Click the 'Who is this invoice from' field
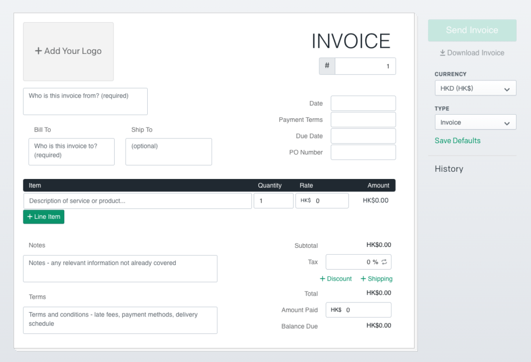Image resolution: width=531 pixels, height=362 pixels. click(86, 101)
